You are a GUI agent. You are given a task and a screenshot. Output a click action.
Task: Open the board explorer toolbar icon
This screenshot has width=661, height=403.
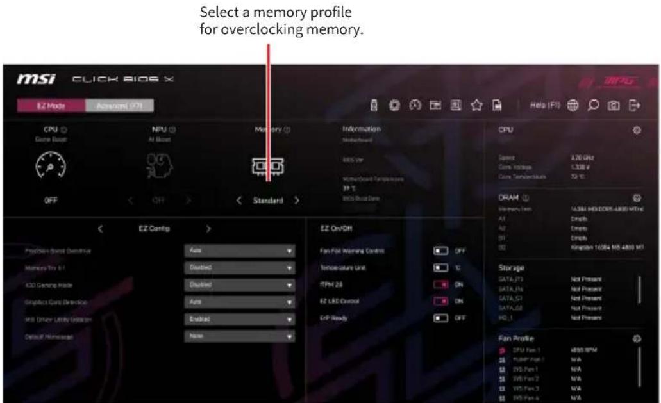tap(456, 105)
